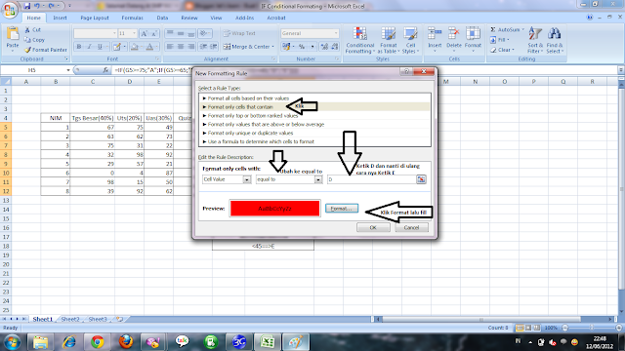Viewport: 625px width, 351px height.
Task: Click Find & Select binoculars icon
Action: 555,33
